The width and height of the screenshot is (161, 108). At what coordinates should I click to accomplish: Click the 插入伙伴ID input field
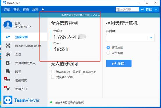coord(127,9)
